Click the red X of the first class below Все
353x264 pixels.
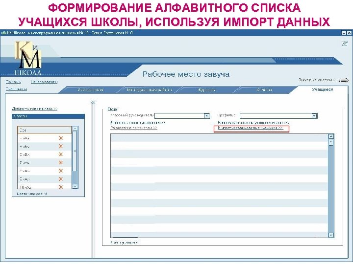pos(61,138)
